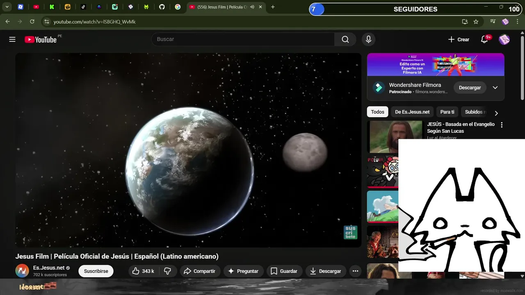Click the browser address bar URL

point(94,22)
